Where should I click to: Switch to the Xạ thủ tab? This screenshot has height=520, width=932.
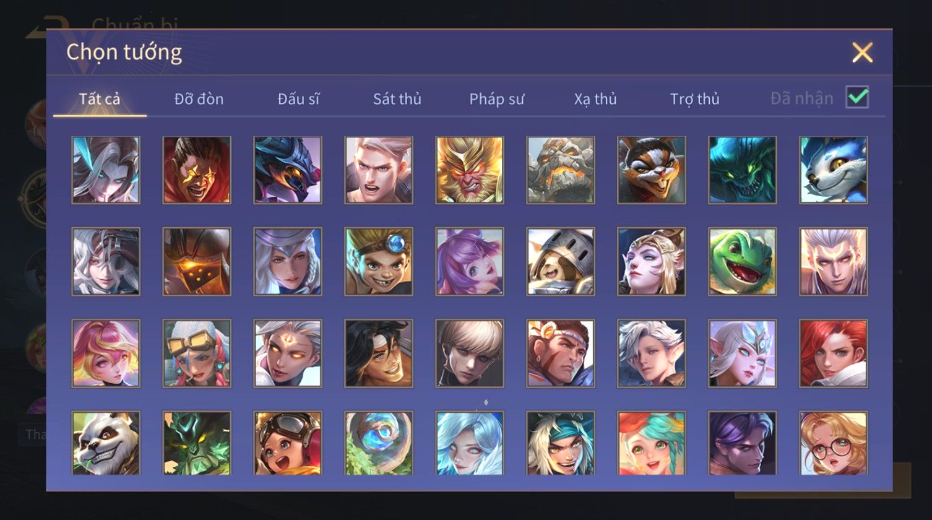(x=595, y=99)
